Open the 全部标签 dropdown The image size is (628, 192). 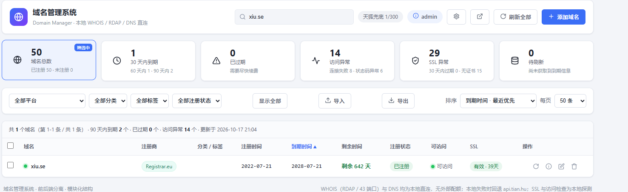pyautogui.click(x=150, y=101)
